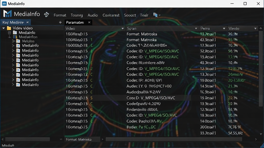Screen dimensions: 264x148
Task: Select the 'Codec Pachc' row cell
Action: (145, 121)
